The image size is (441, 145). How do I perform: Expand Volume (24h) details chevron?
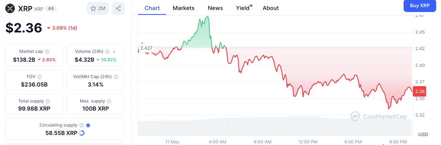point(114,52)
